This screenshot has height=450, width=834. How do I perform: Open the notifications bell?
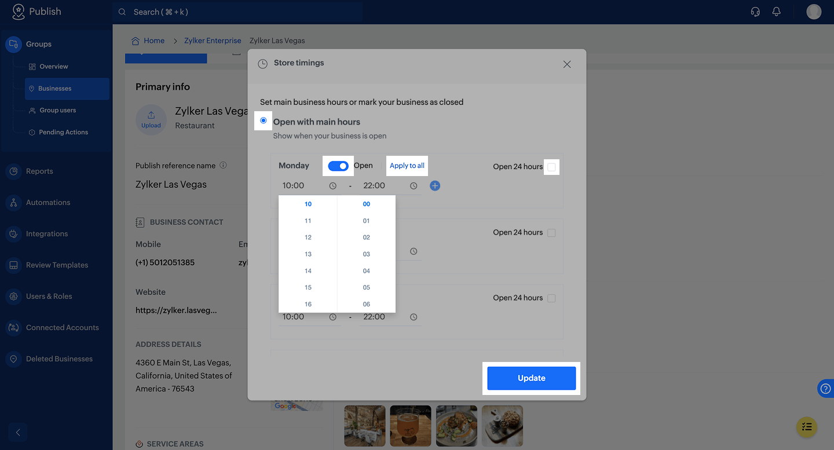(x=777, y=12)
